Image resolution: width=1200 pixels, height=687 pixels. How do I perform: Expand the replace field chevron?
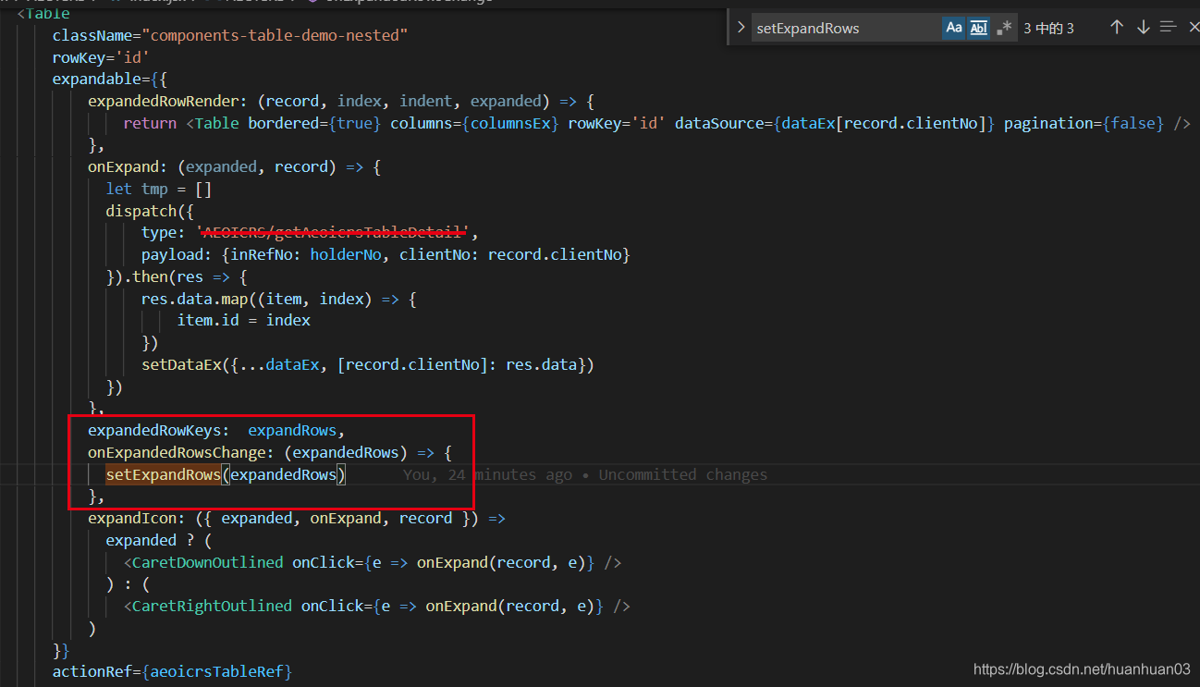pyautogui.click(x=741, y=28)
